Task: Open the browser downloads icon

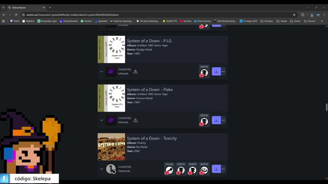Action: [x=312, y=15]
